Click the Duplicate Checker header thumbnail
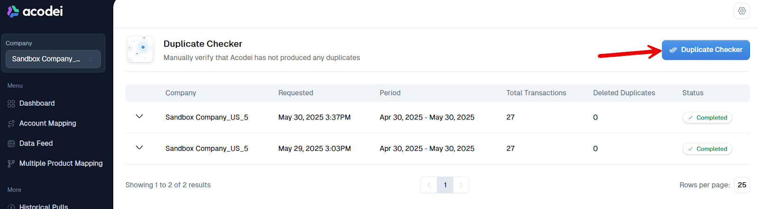758x209 pixels. tap(140, 49)
